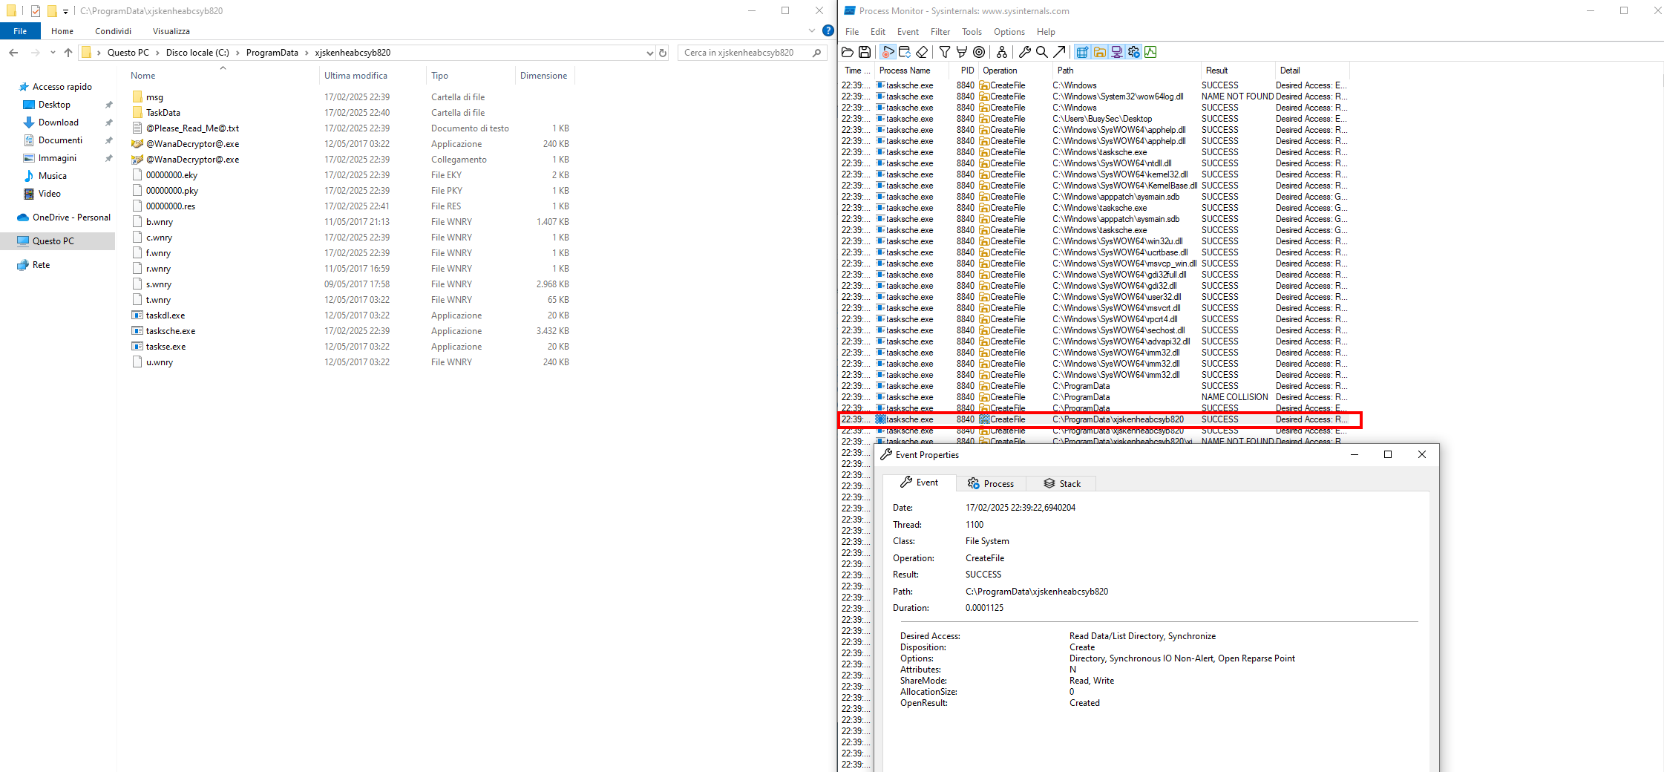Viewport: 1664px width, 772px height.
Task: Select the Include Process From Window target icon
Action: (980, 52)
